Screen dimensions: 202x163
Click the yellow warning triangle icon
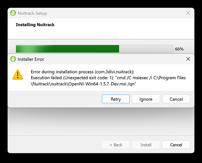coord(18,75)
